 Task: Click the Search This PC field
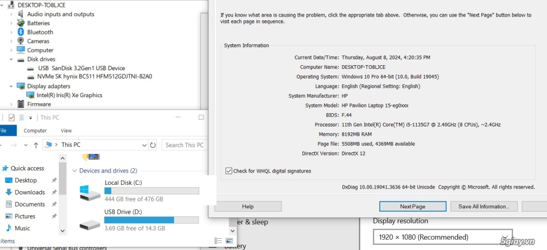click(x=184, y=145)
